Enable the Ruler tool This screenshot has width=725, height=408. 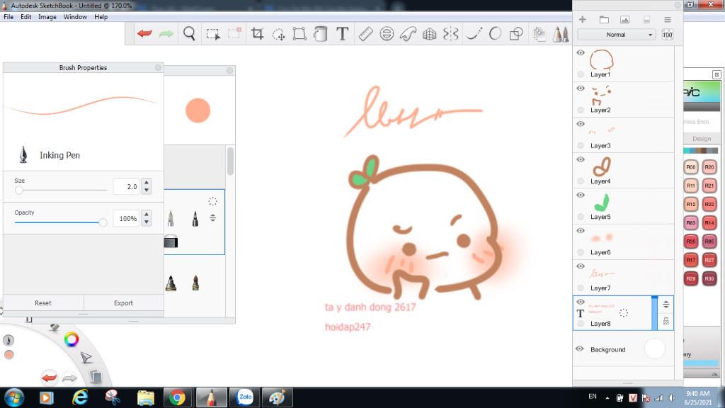coord(365,34)
